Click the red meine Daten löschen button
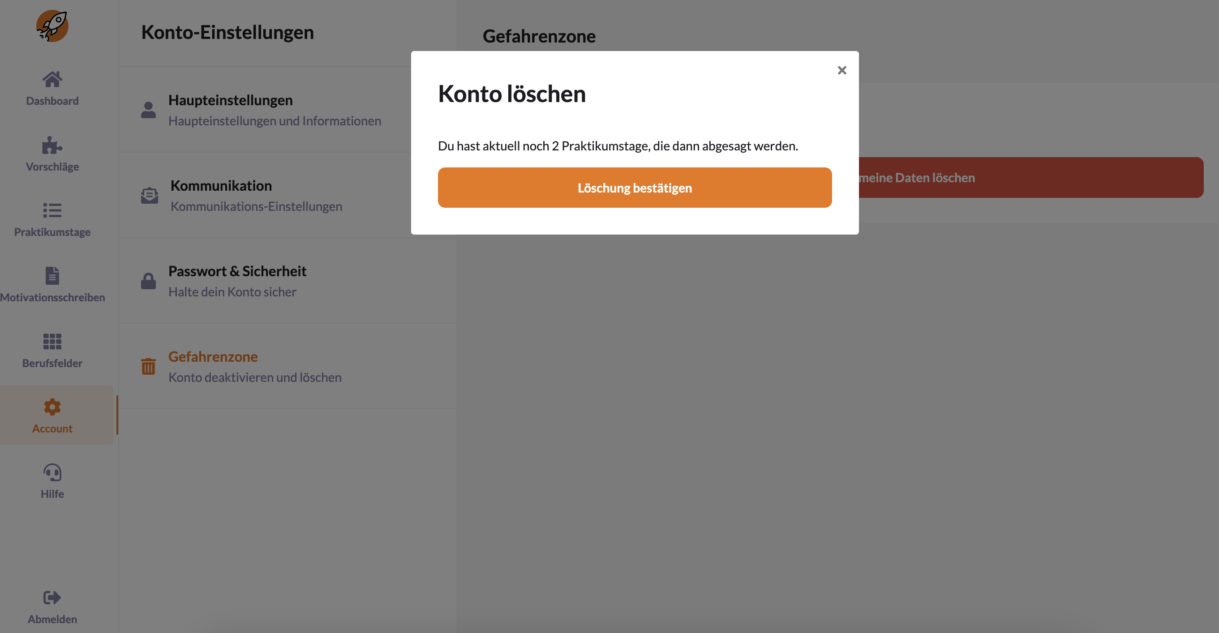 point(1031,177)
